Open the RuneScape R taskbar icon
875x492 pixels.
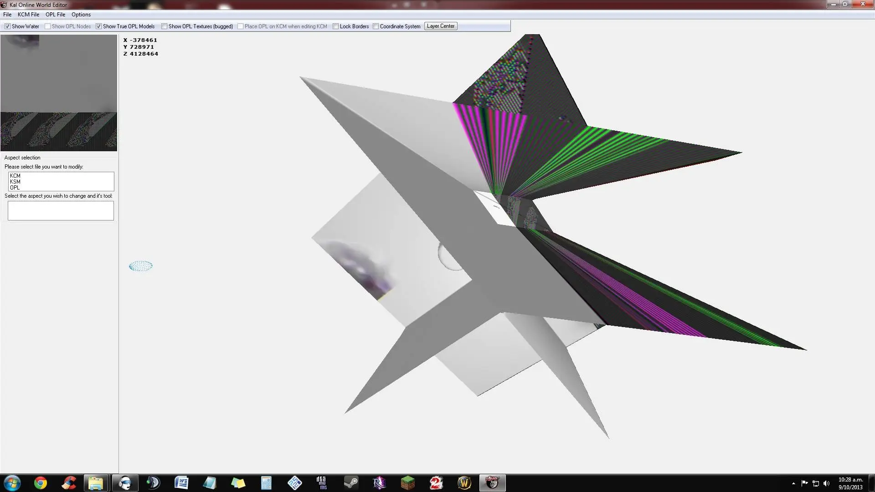coord(379,483)
